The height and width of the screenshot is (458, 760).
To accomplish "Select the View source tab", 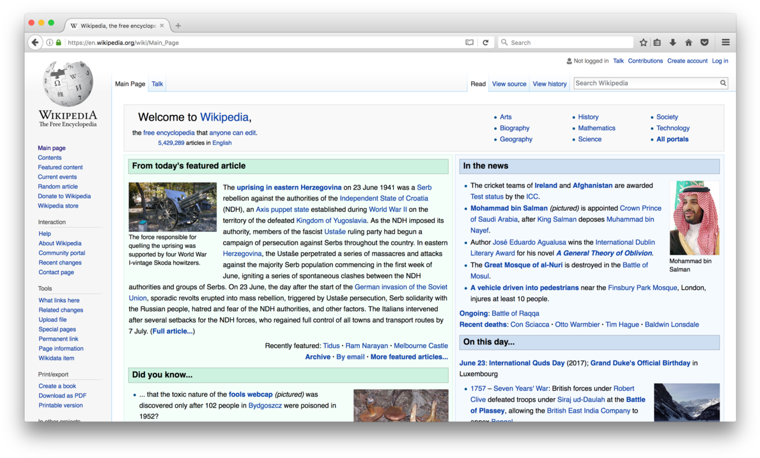I will pos(509,84).
